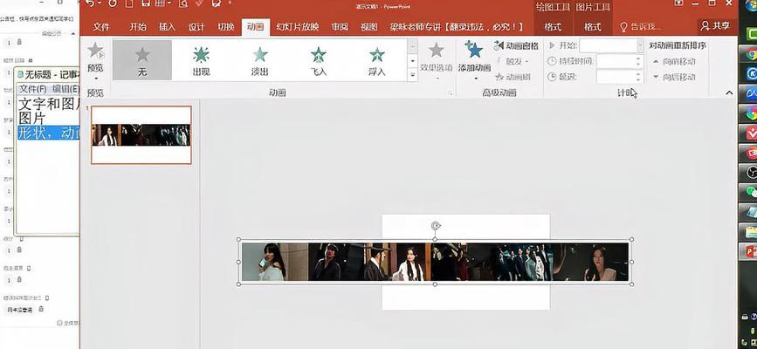Switch to the 审阅 Review tab

click(x=340, y=27)
